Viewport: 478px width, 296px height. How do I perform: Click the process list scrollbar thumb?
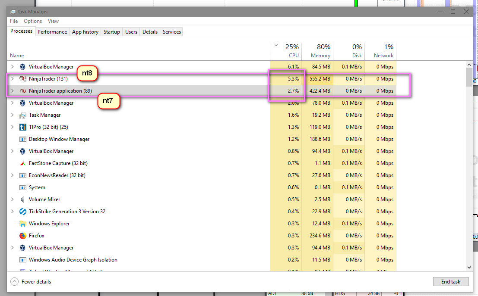(x=469, y=78)
